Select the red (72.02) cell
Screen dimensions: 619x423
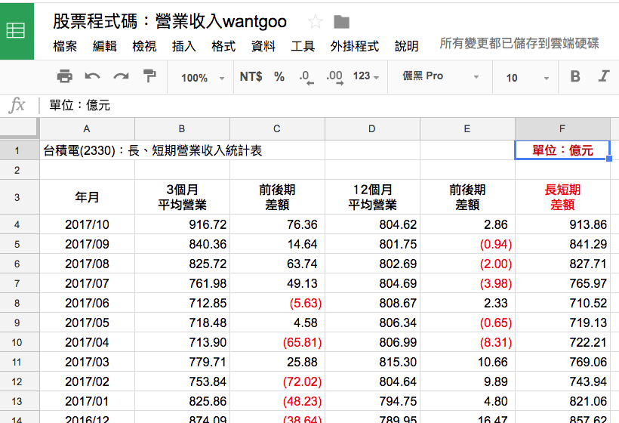pyautogui.click(x=277, y=382)
